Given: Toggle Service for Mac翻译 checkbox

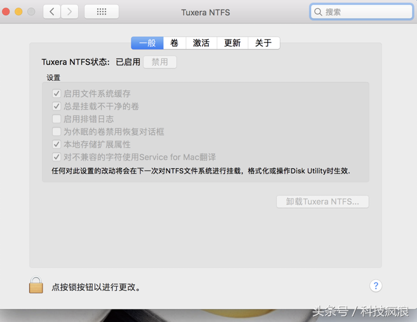Looking at the screenshot, I should coord(56,157).
